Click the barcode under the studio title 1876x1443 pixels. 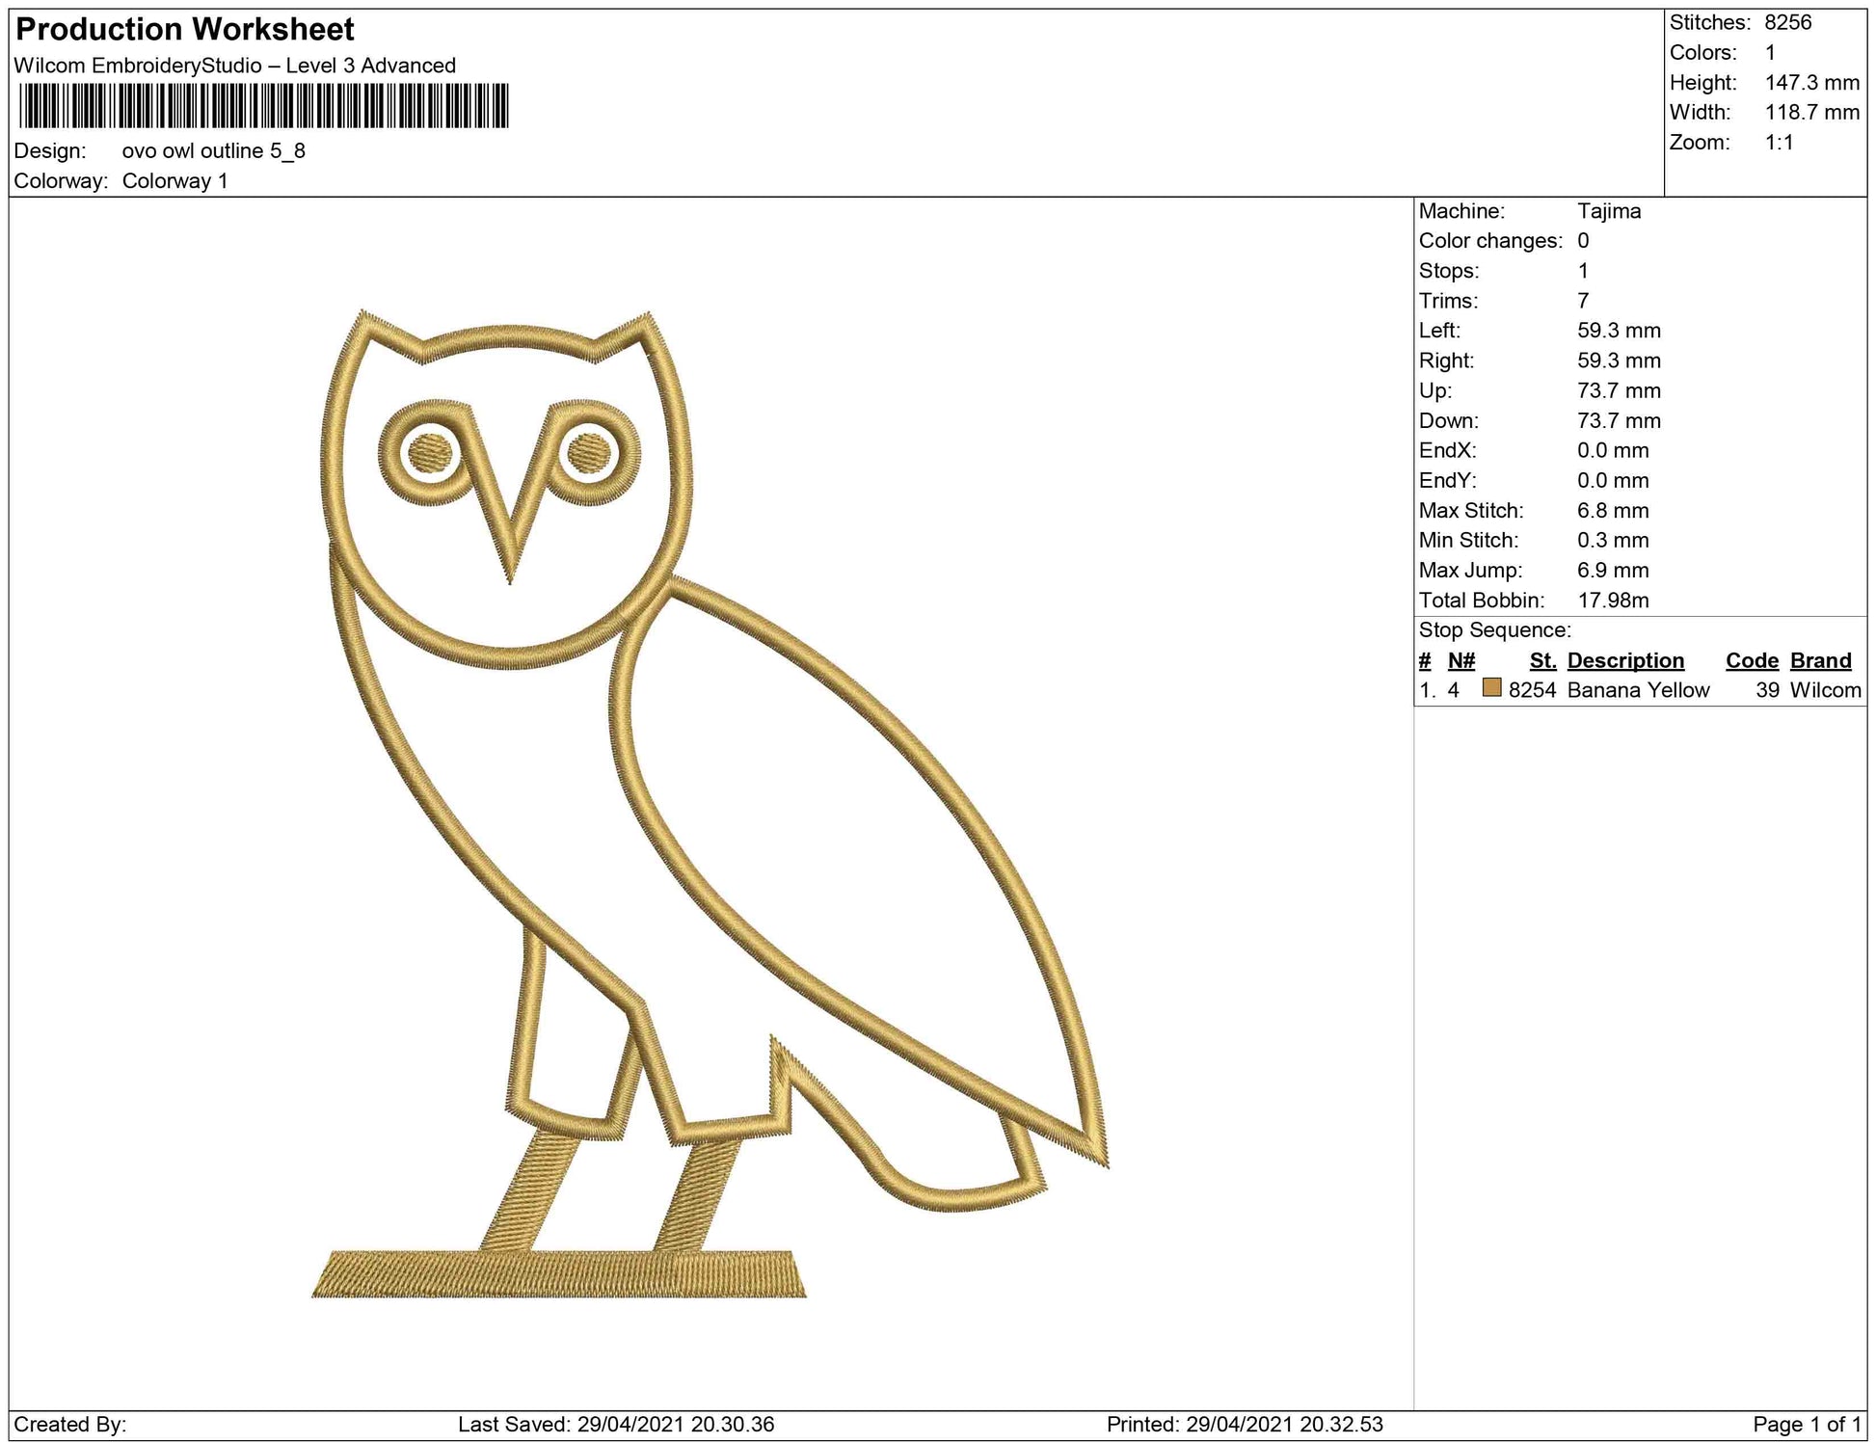263,106
